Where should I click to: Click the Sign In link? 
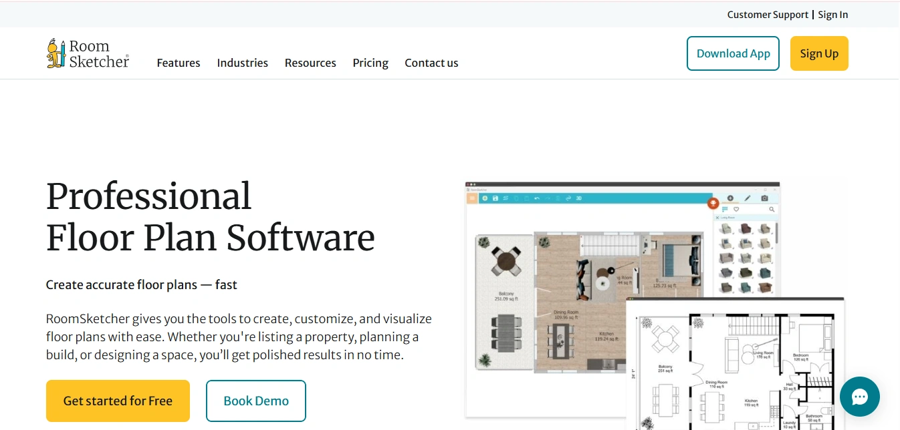[832, 15]
